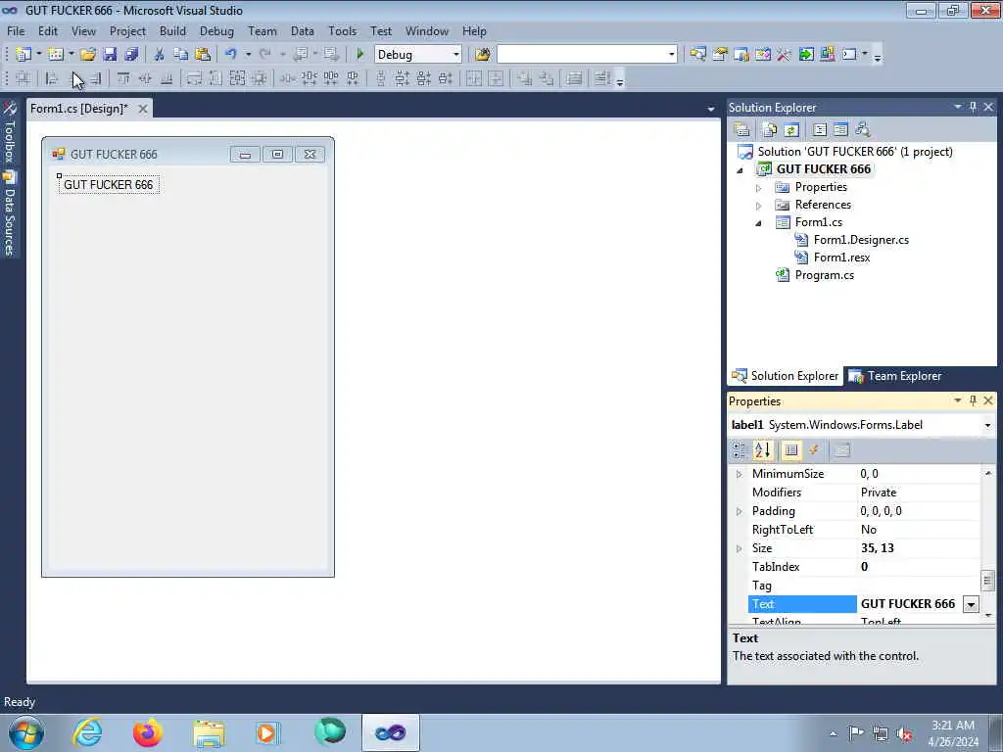This screenshot has width=1003, height=752.
Task: Open the Toolbox side tab
Action: coord(9,134)
